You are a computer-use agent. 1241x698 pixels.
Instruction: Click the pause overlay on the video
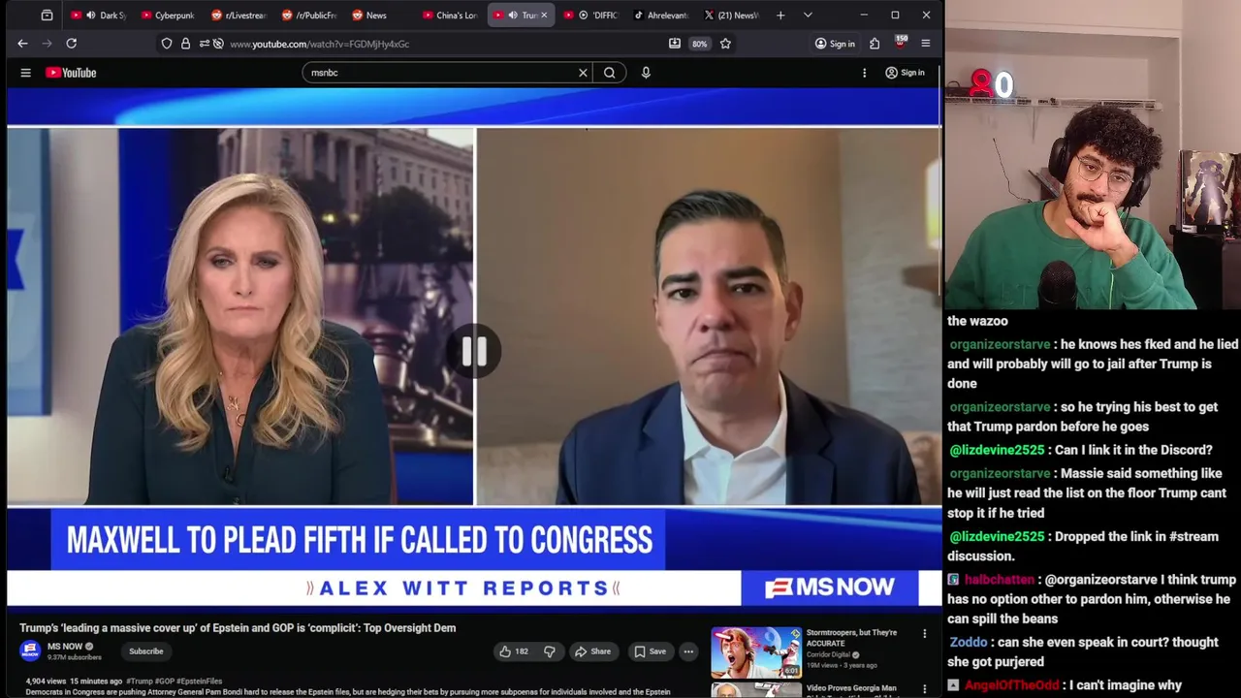(x=474, y=351)
